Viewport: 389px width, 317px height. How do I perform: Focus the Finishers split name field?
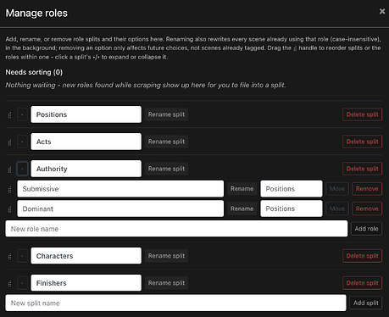pos(86,283)
